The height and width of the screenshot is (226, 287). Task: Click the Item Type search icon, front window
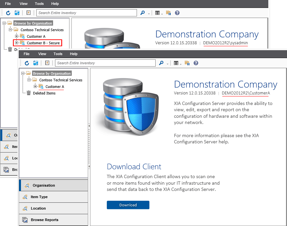[x=25, y=197]
